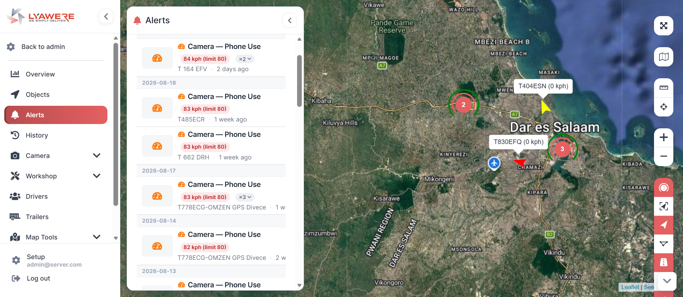Select the yellow T404ESN vehicle arrow

545,107
